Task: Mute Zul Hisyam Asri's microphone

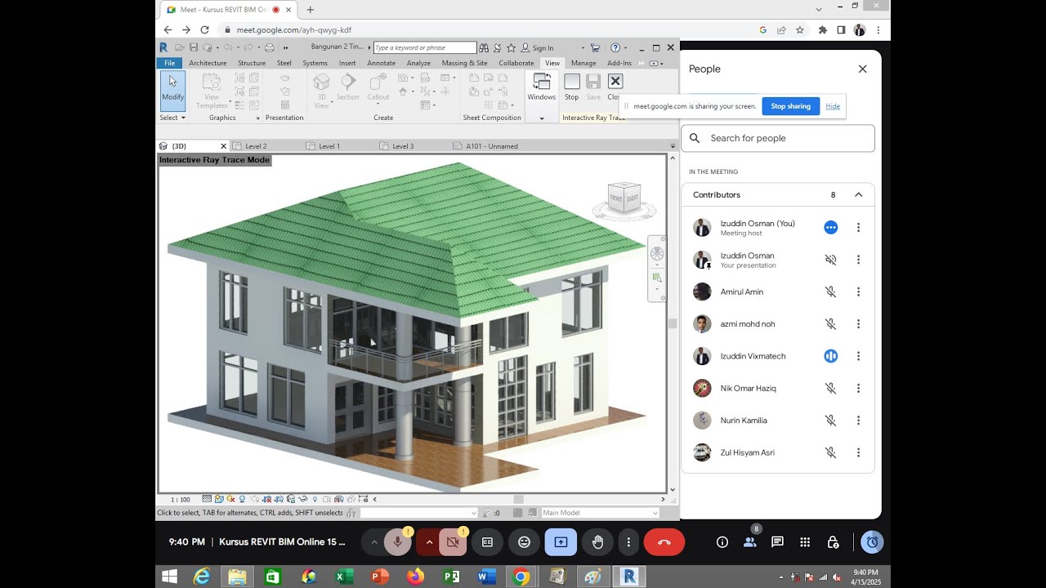Action: coord(831,452)
